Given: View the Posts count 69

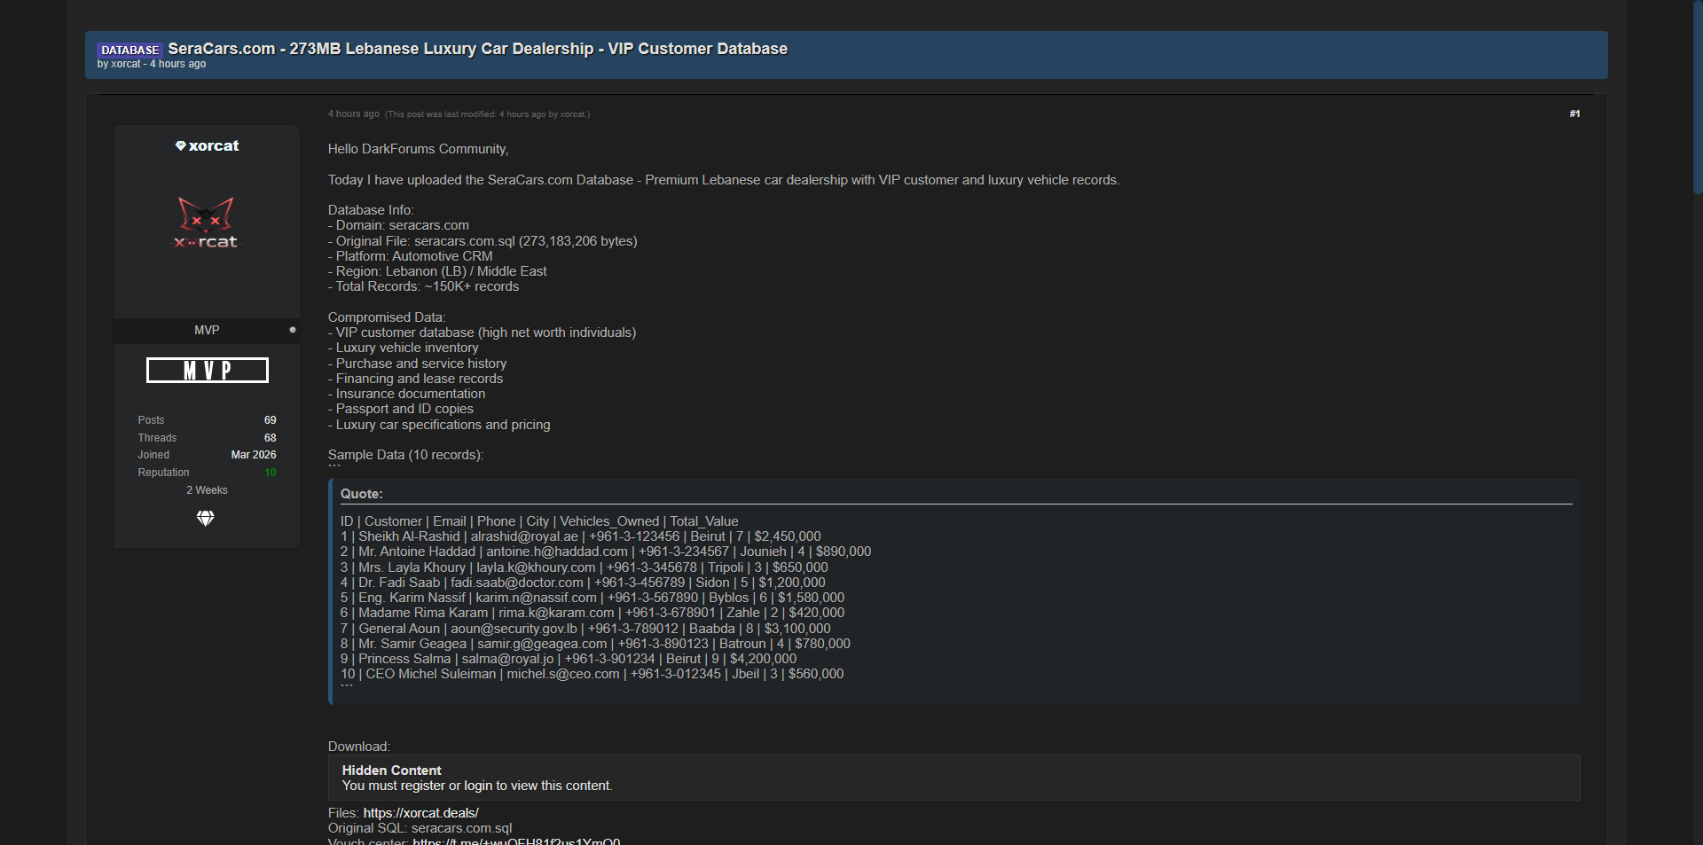Looking at the screenshot, I should coord(270,420).
